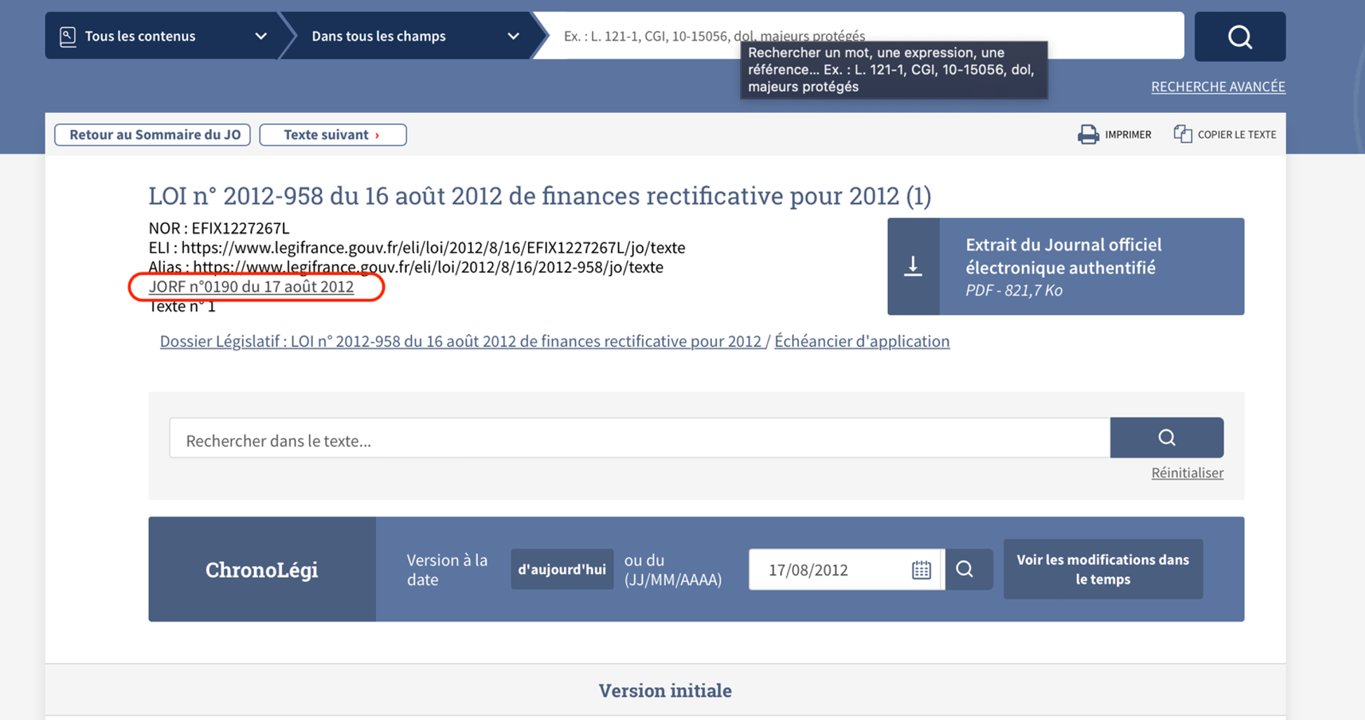
Task: Click the ELI URL text line
Action: (x=417, y=248)
